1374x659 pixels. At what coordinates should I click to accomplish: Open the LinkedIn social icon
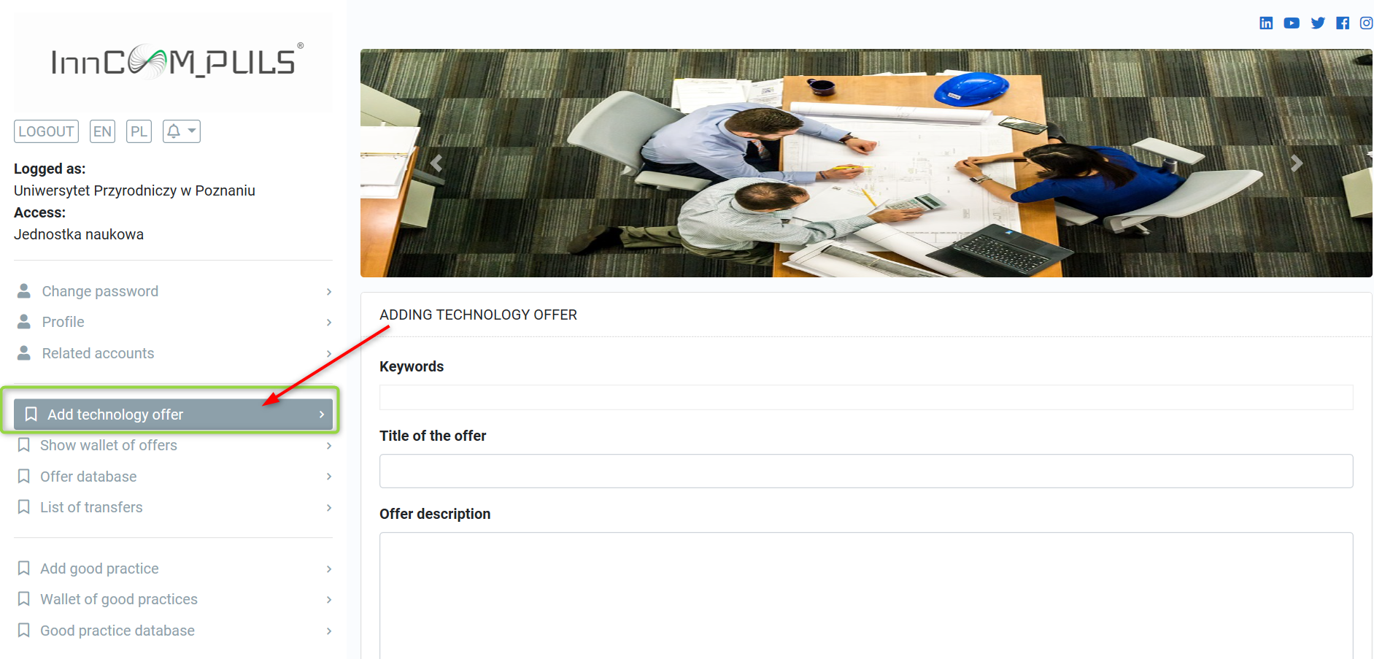1266,23
